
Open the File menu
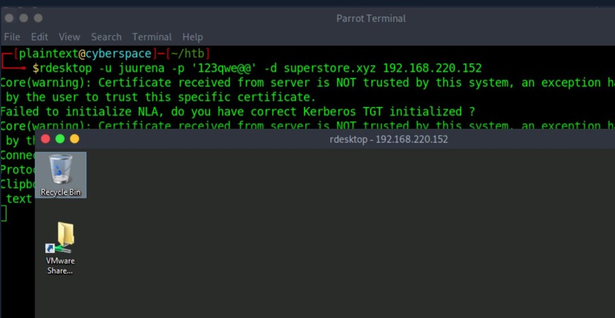click(12, 37)
